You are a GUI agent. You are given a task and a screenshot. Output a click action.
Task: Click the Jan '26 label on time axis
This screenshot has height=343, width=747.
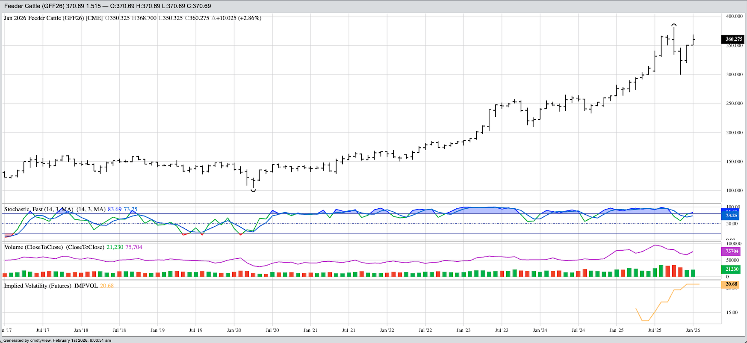click(693, 330)
